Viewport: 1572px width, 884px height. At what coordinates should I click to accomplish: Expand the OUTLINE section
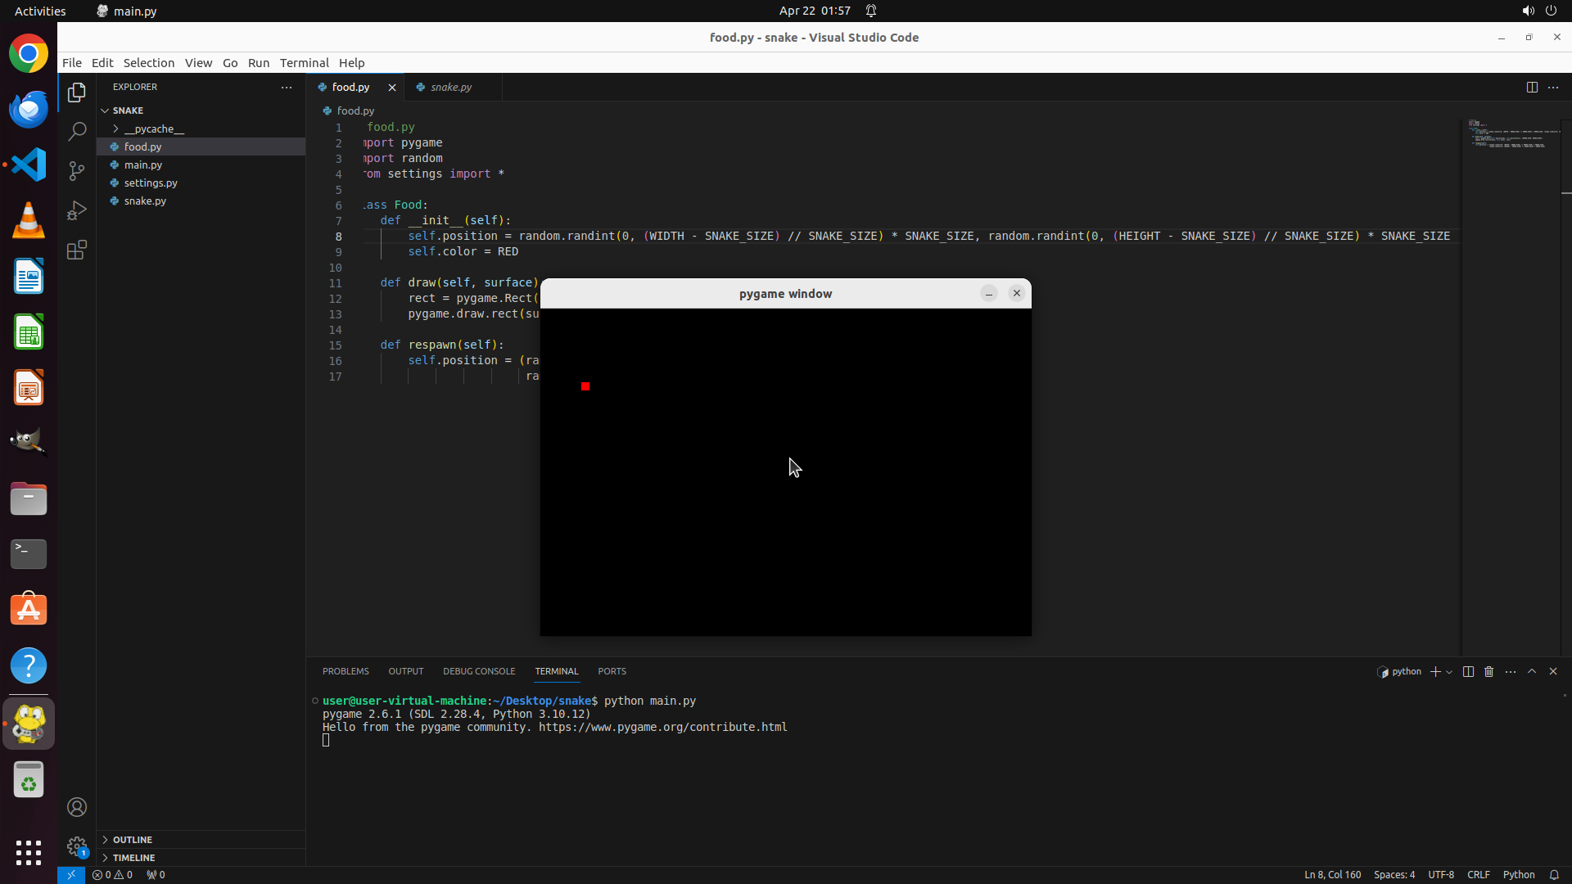coord(132,839)
